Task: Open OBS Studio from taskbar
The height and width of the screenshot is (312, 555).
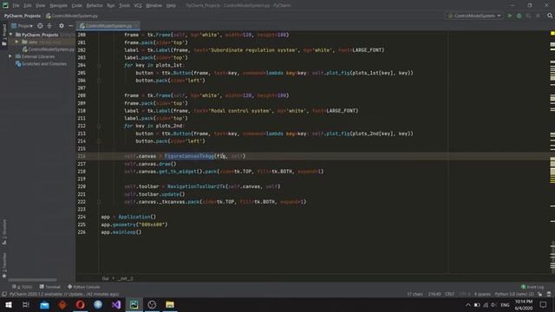Action: 152,304
